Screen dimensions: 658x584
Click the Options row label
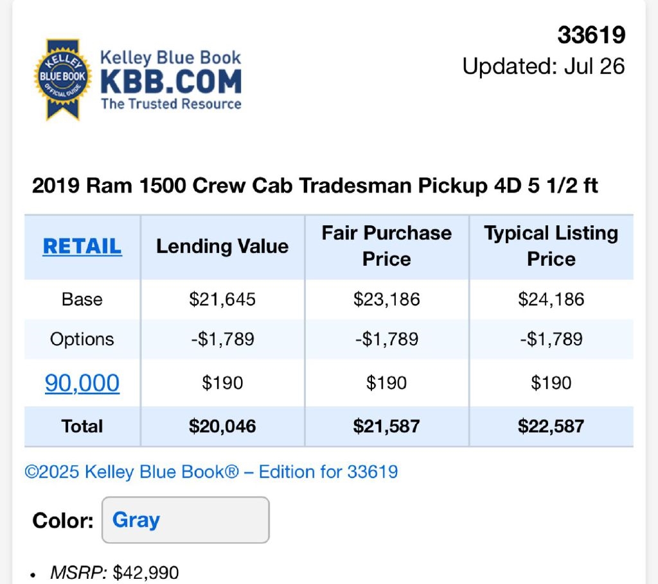tap(82, 339)
